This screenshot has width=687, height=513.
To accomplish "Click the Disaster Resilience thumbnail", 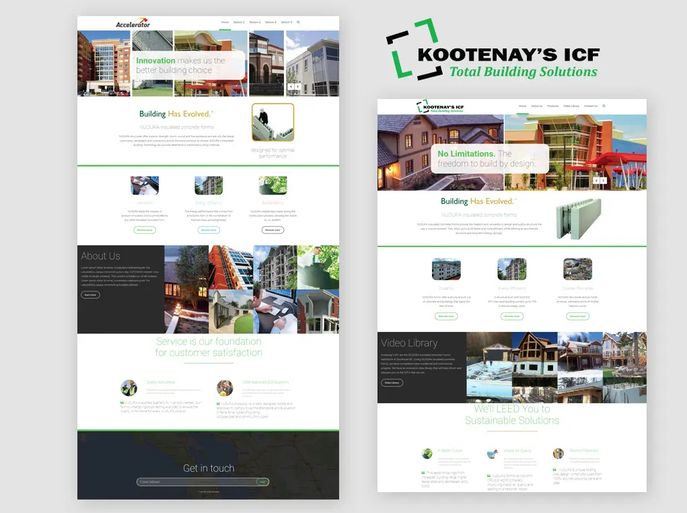I will [x=577, y=269].
